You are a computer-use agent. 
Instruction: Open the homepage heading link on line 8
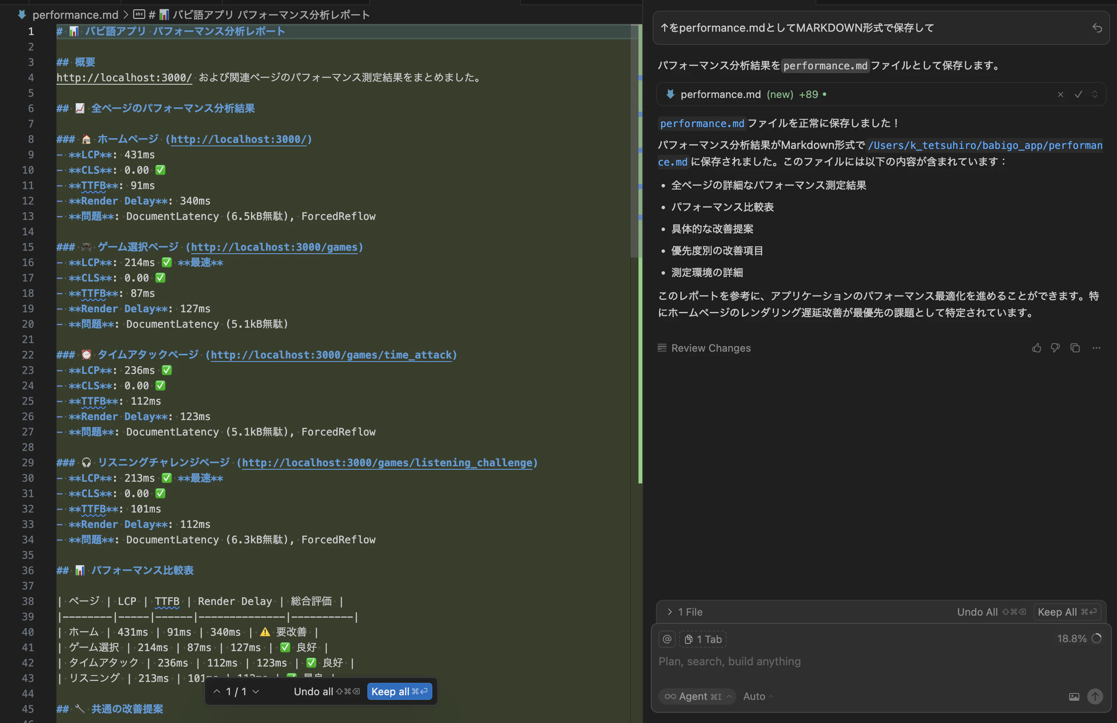click(x=239, y=139)
